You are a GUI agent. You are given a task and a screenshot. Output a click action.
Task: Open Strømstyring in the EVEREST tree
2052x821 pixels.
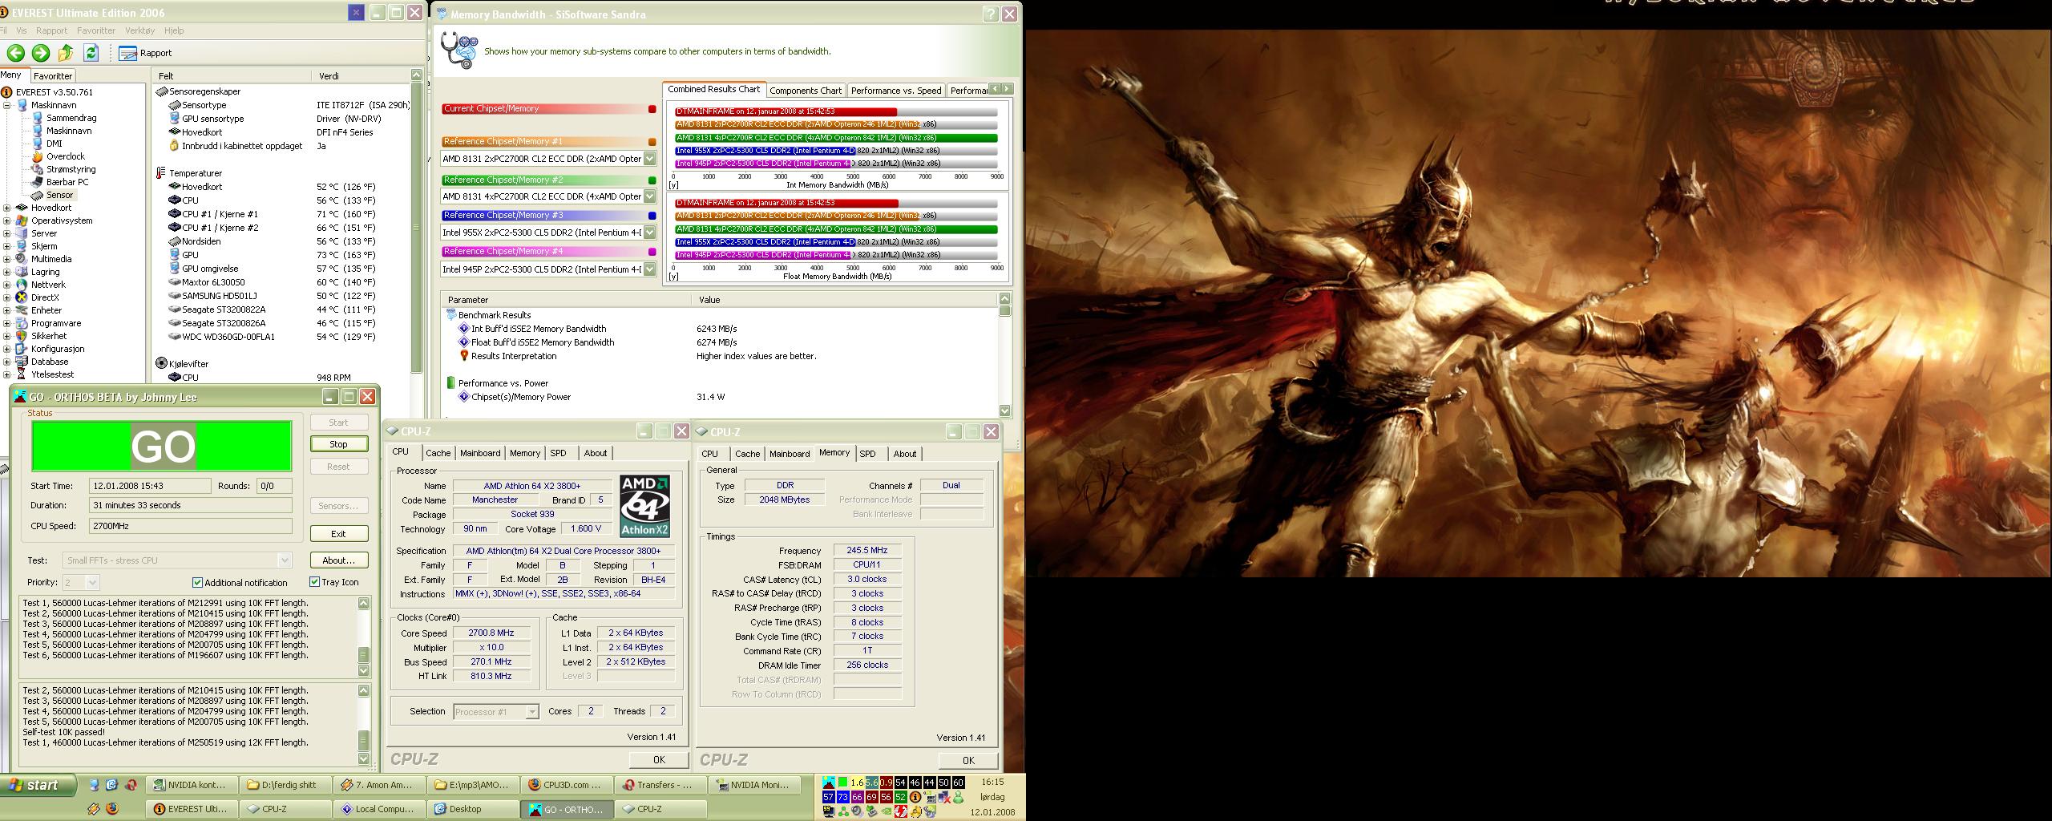(x=71, y=169)
